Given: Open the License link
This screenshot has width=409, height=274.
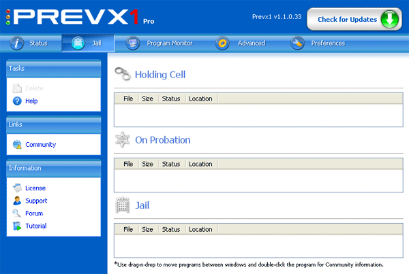Looking at the screenshot, I should click(x=35, y=188).
